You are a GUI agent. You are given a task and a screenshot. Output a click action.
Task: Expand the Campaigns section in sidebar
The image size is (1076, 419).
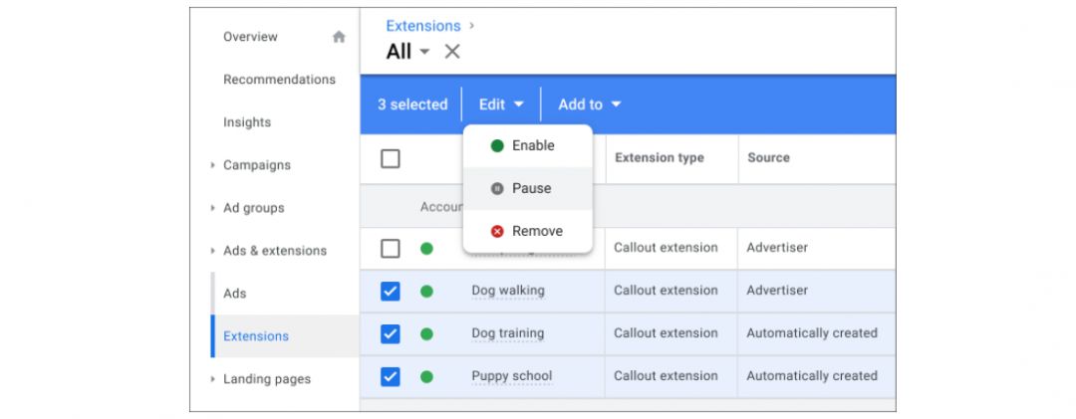tap(213, 165)
